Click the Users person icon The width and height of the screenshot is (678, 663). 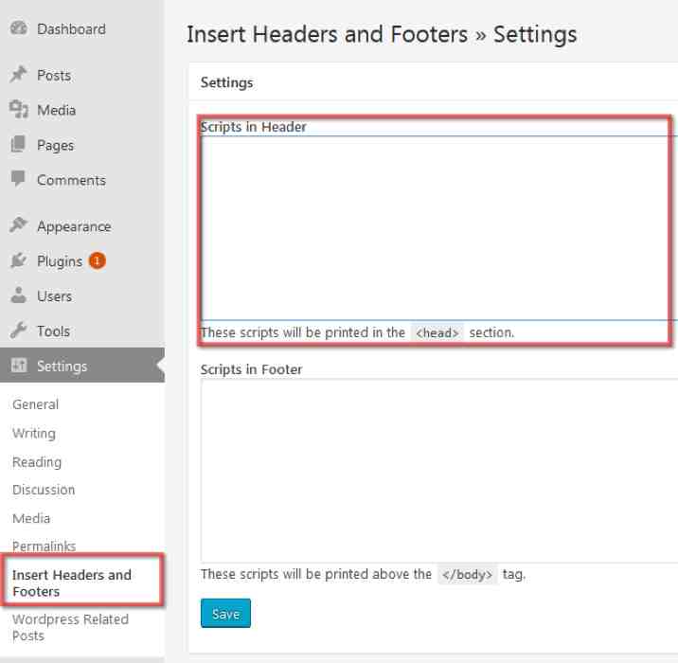coord(18,296)
